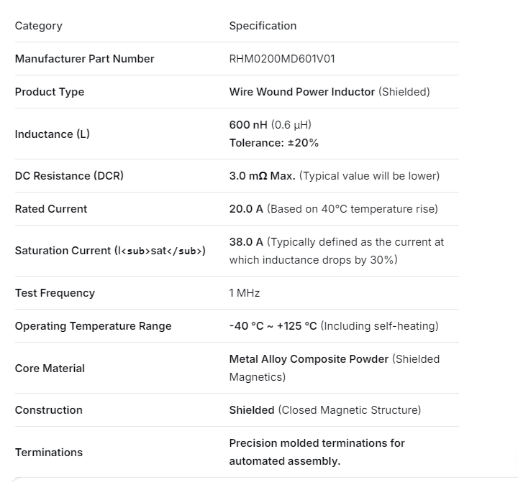This screenshot has height=482, width=518.
Task: Click the 1 MHz test frequency value
Action: pos(245,293)
